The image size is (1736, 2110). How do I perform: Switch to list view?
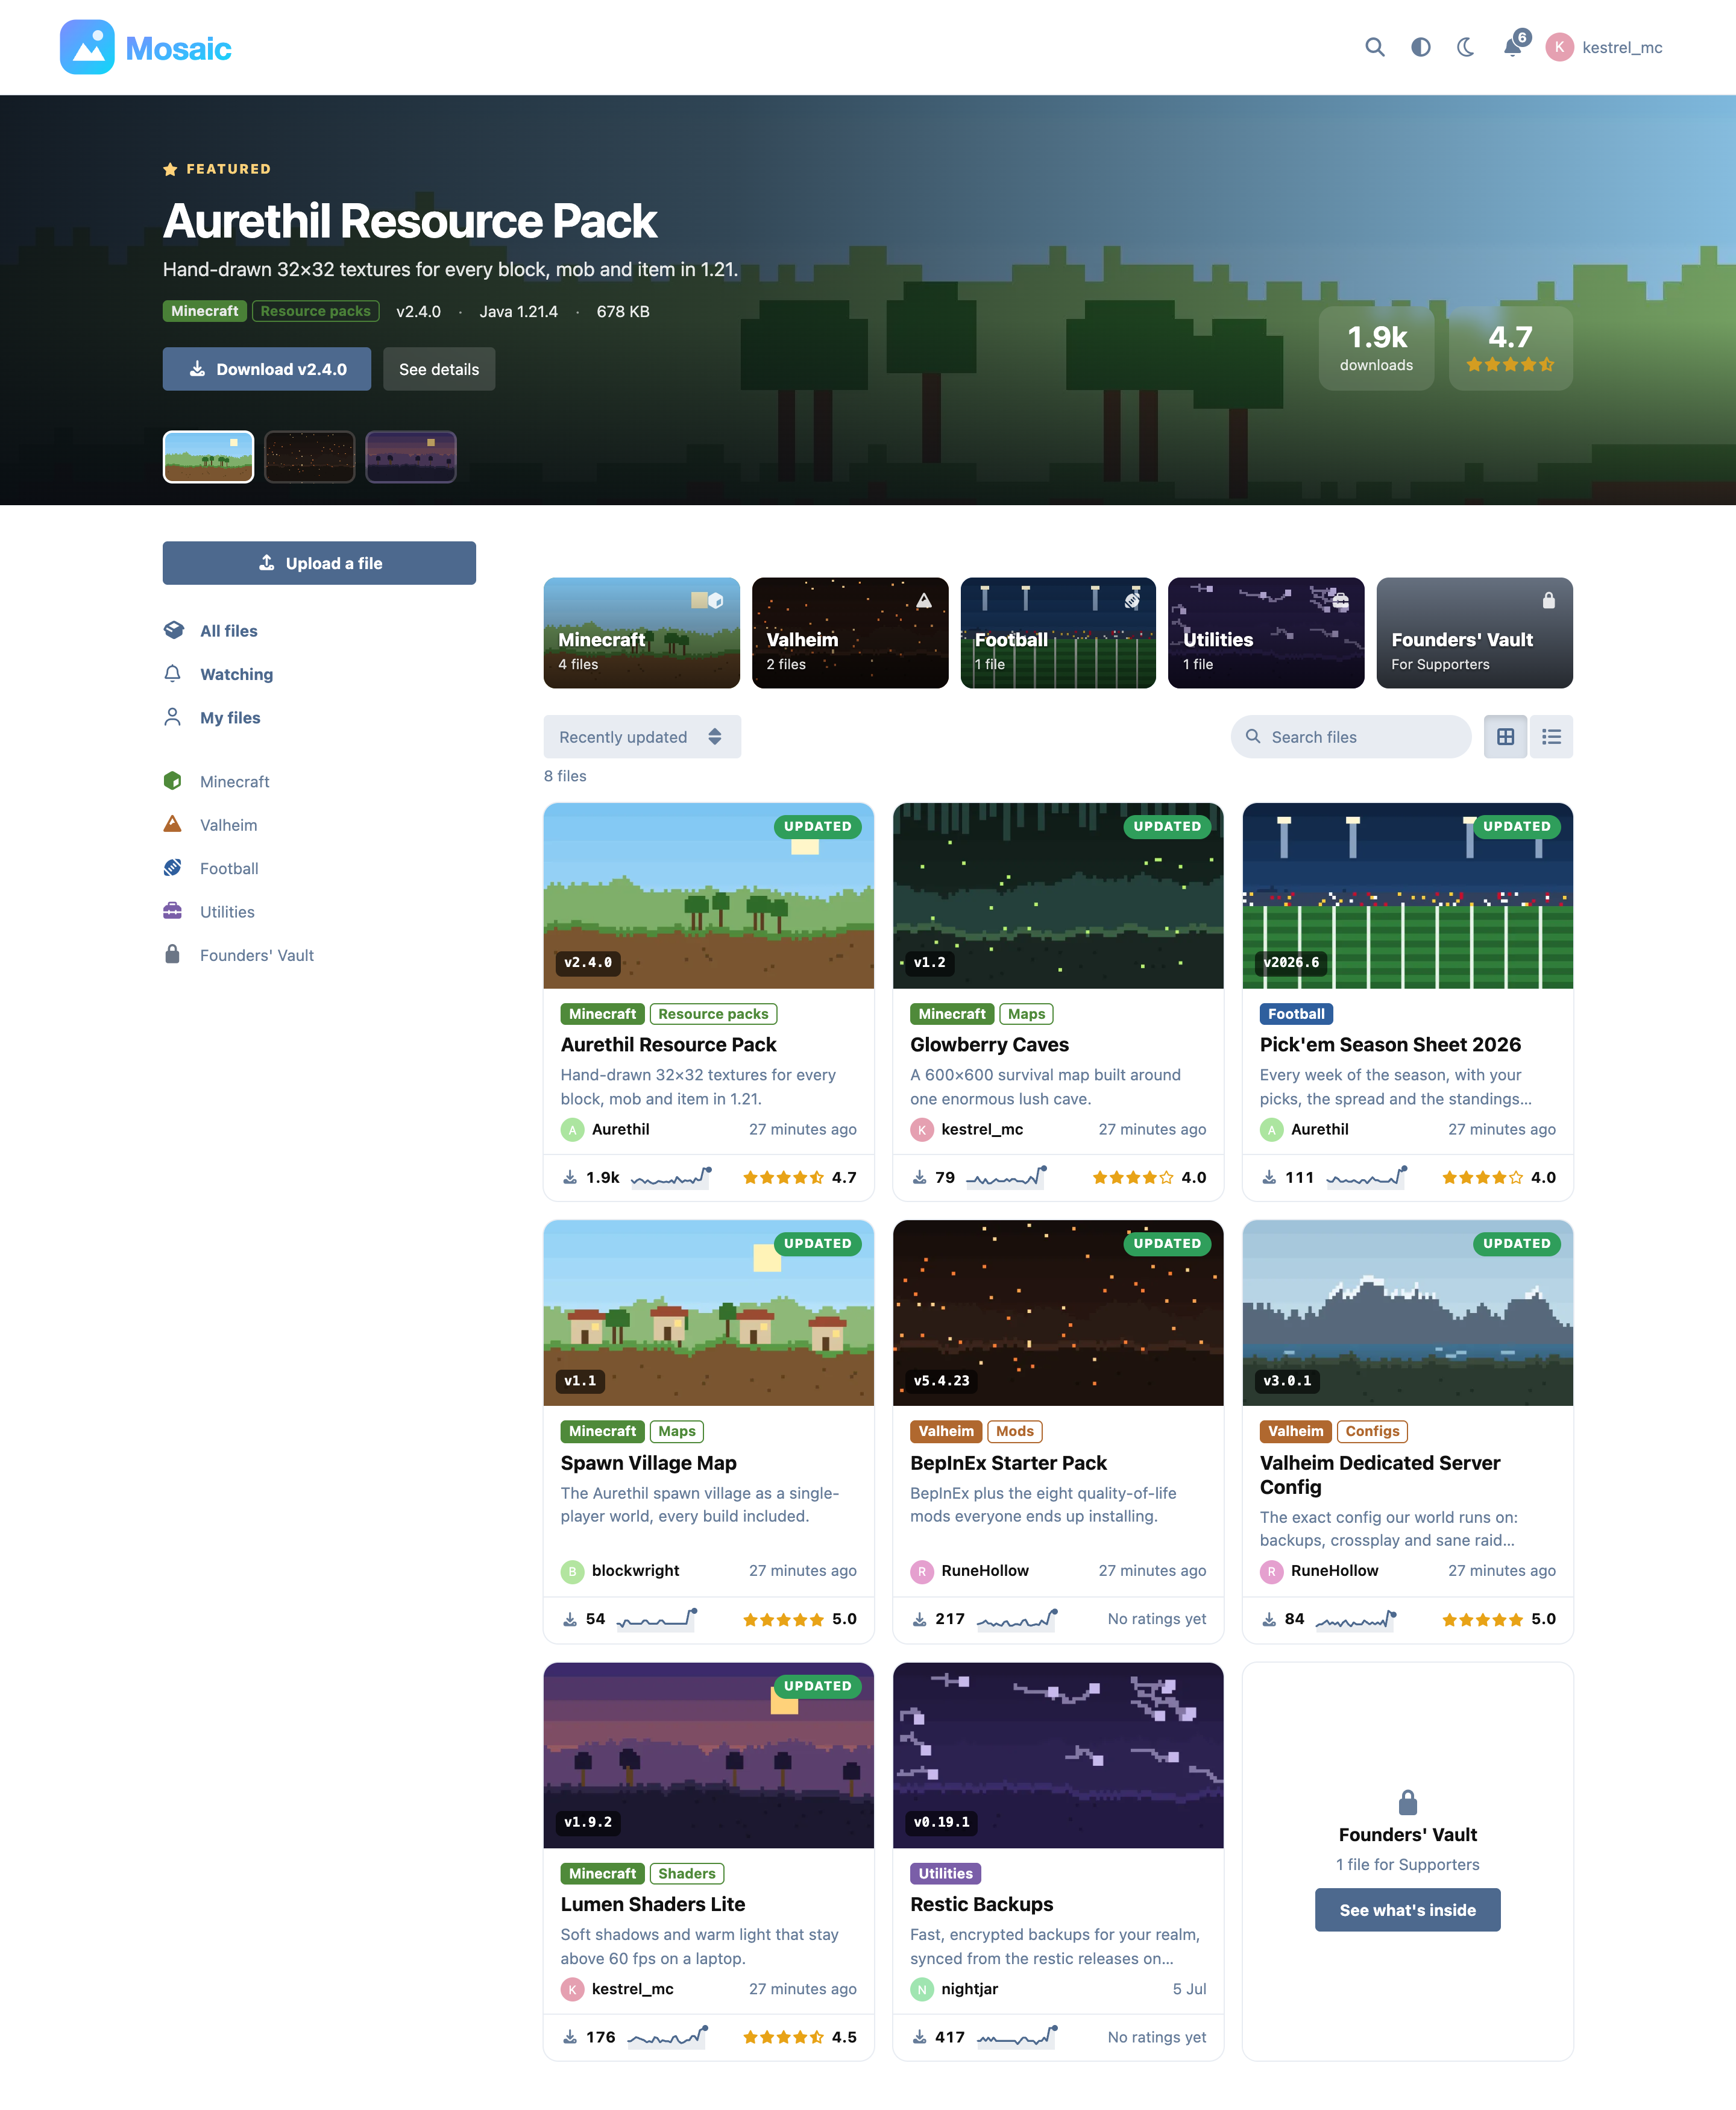tap(1551, 737)
